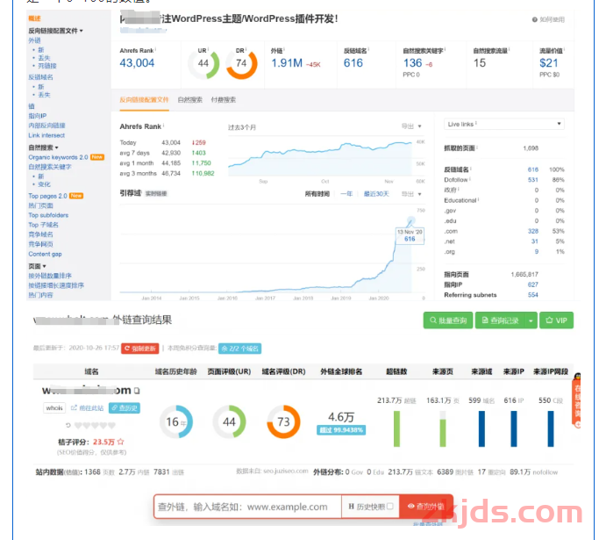Click the 查历史 blue button
Screen dimensions: 599x540
click(125, 408)
